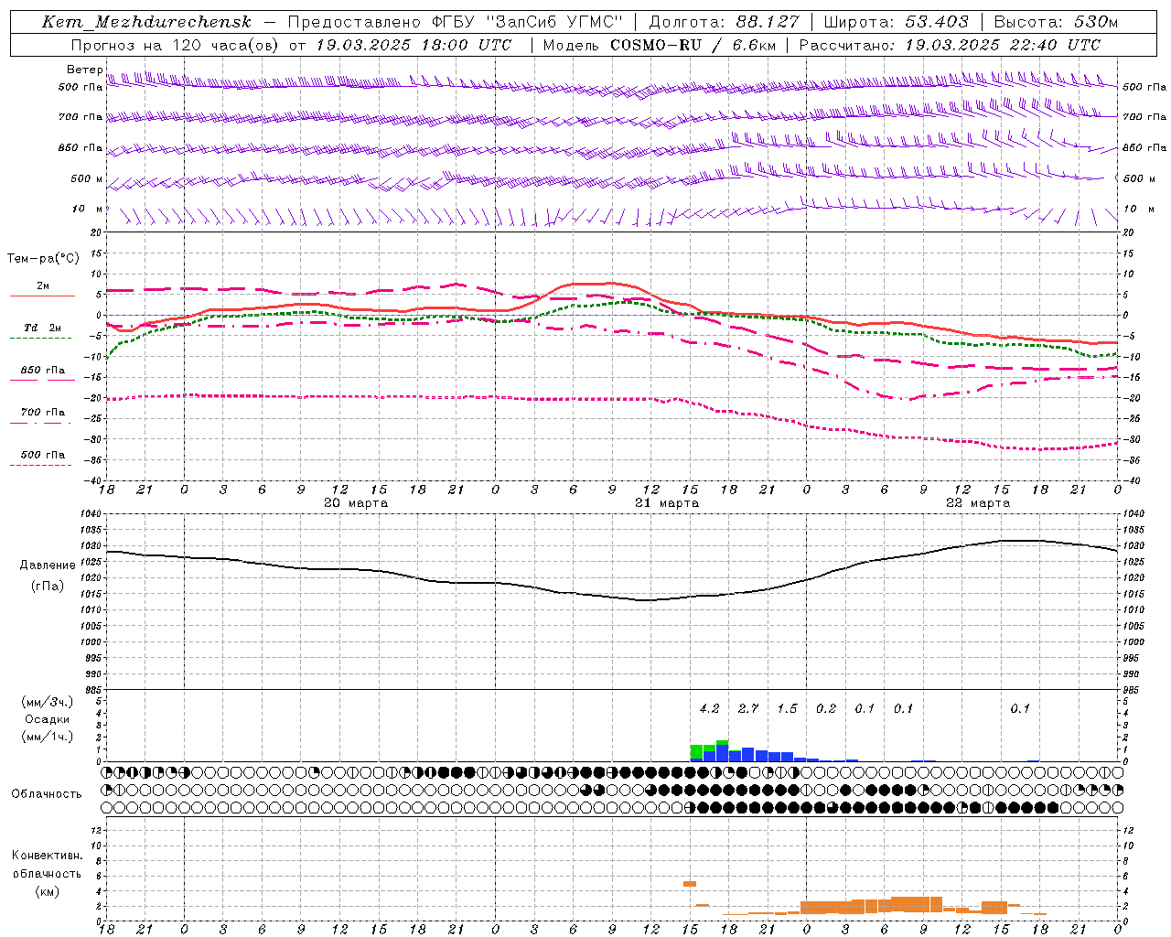Click the Ветер wind section label
This screenshot has width=1171, height=937.
pyautogui.click(x=84, y=70)
